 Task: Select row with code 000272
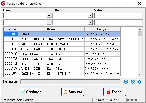pos(62,59)
